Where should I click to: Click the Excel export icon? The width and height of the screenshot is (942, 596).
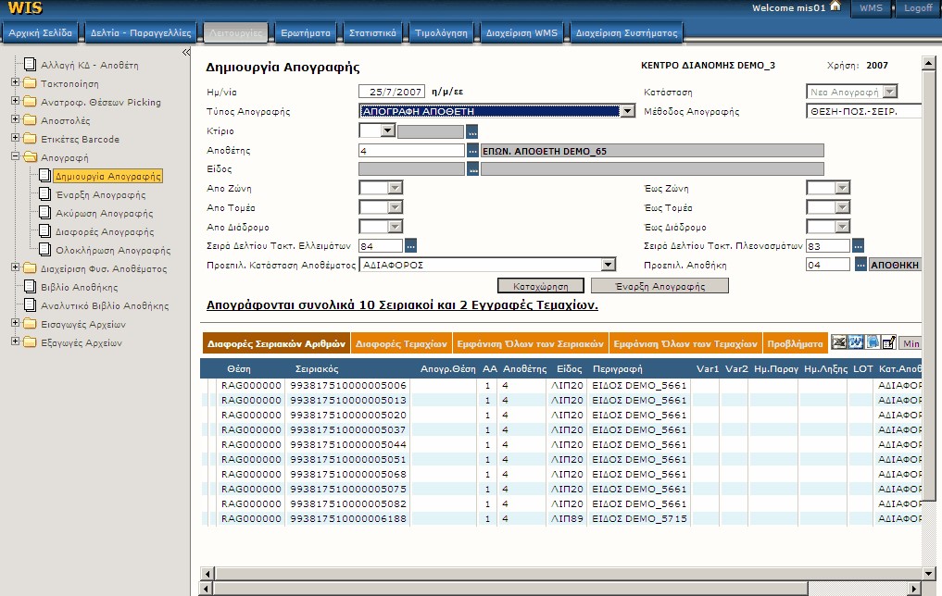[838, 342]
